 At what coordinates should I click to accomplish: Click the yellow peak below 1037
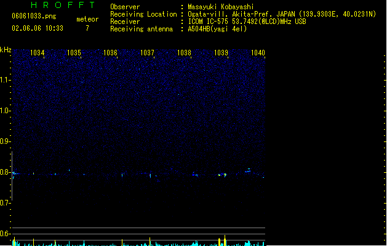click(150, 242)
